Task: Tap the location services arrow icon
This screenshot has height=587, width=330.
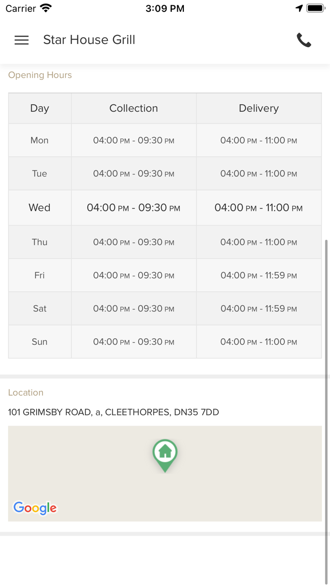Action: tap(299, 8)
